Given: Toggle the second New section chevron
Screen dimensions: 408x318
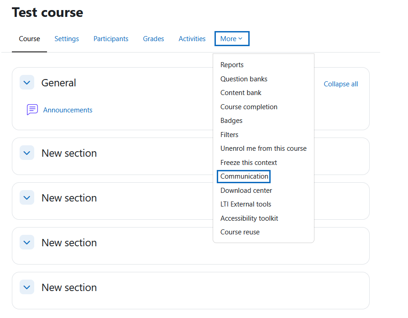Looking at the screenshot, I should coord(27,198).
